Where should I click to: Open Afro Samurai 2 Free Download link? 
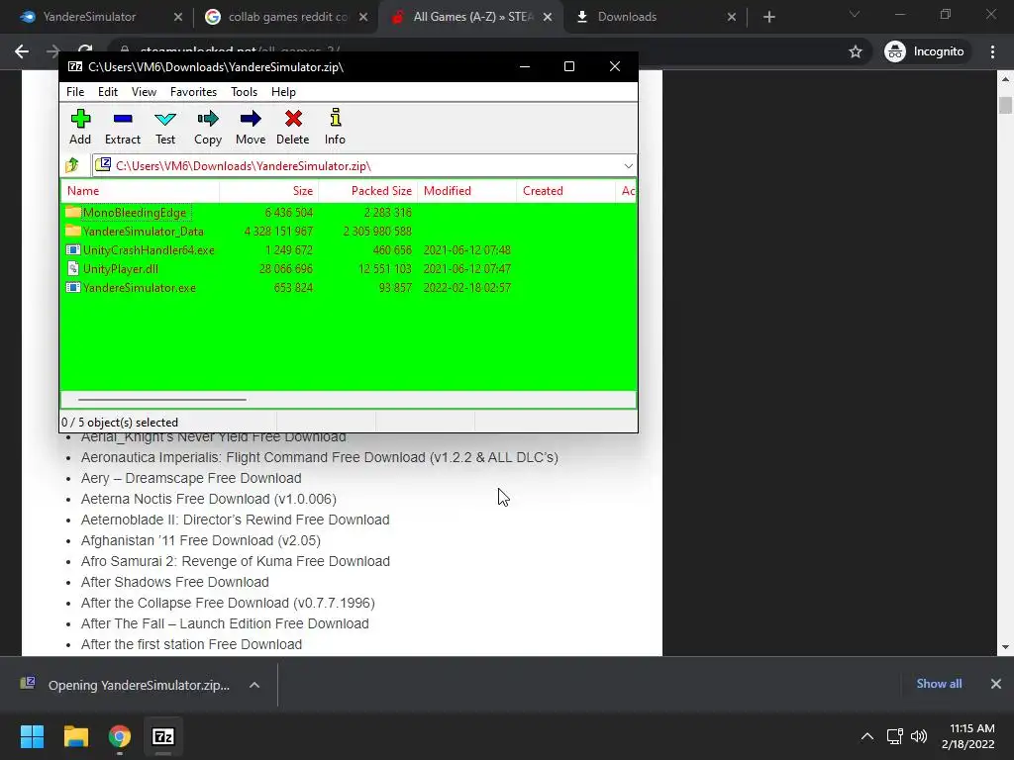coord(236,561)
